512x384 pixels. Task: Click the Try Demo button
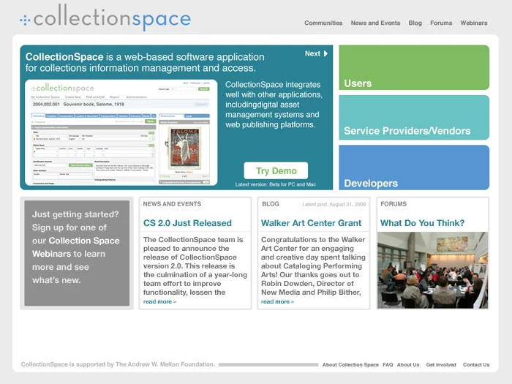[276, 170]
